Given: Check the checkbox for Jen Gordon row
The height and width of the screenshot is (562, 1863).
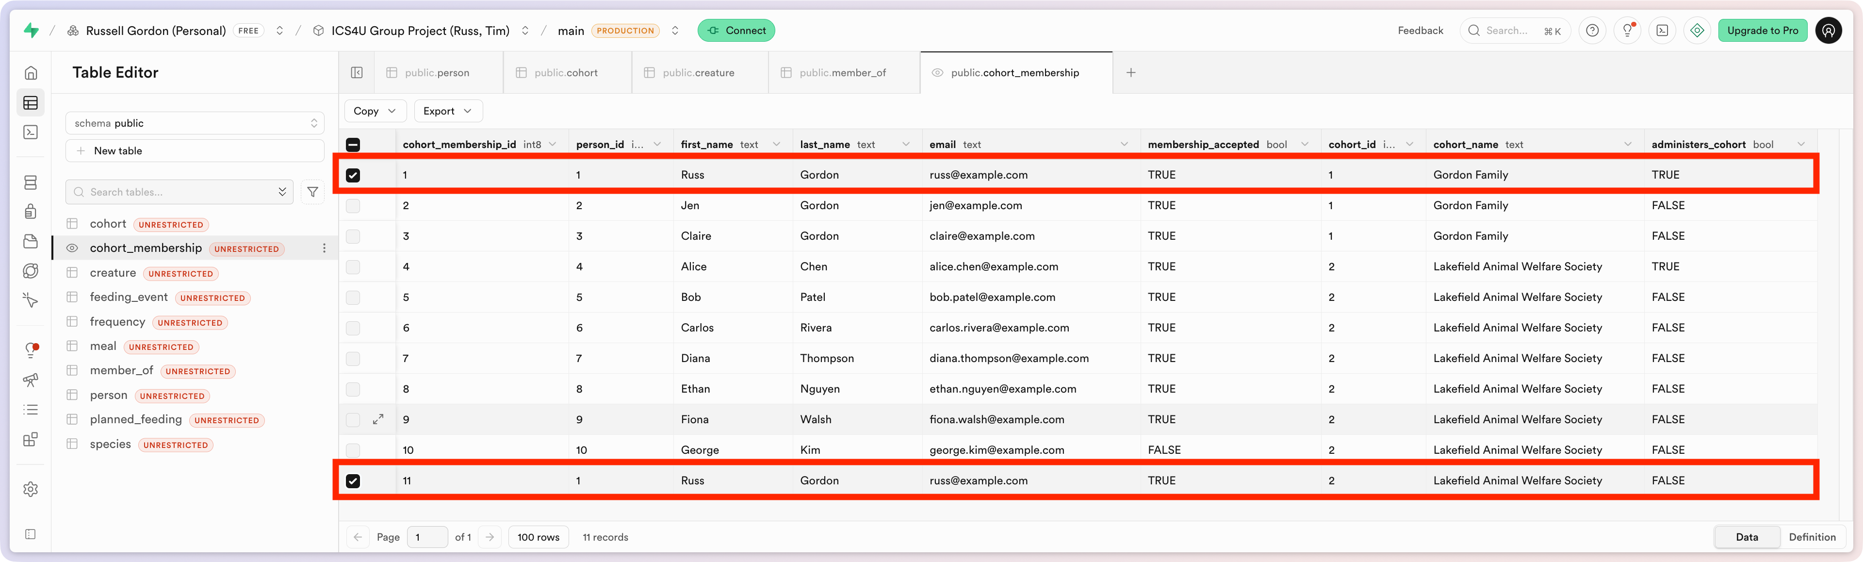Looking at the screenshot, I should pos(353,206).
